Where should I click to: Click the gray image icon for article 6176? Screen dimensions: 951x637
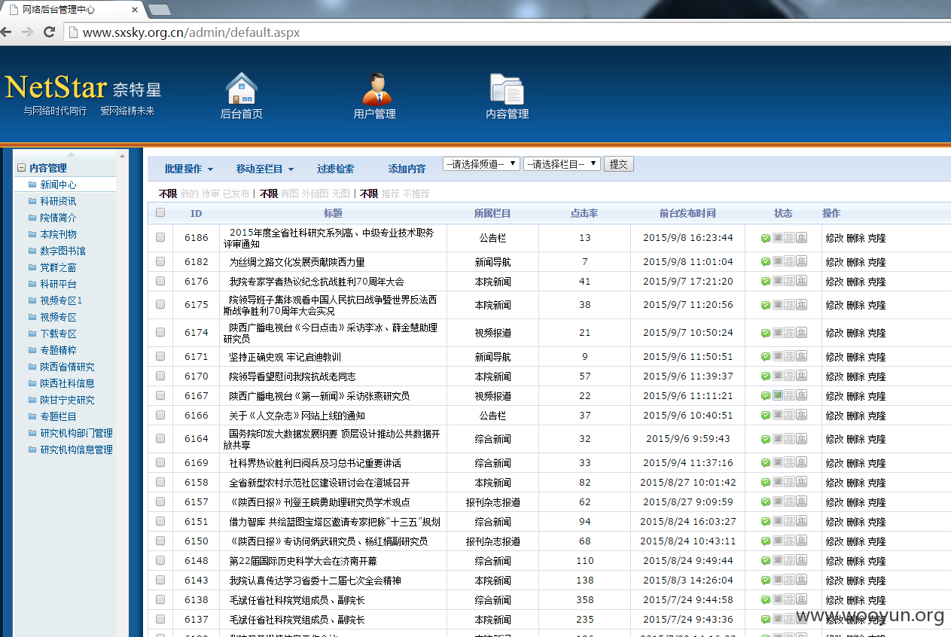778,281
